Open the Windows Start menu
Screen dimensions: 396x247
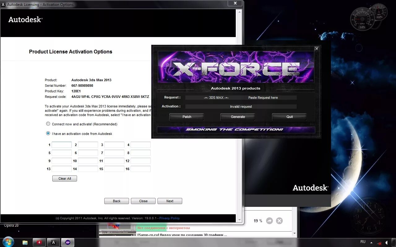[8, 242]
